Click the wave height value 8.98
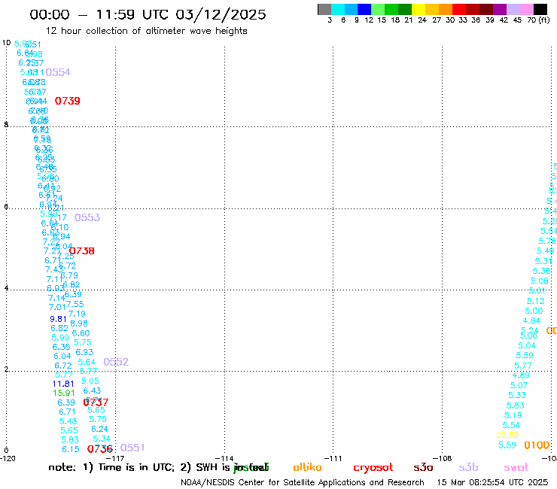557x489 pixels. tap(79, 323)
